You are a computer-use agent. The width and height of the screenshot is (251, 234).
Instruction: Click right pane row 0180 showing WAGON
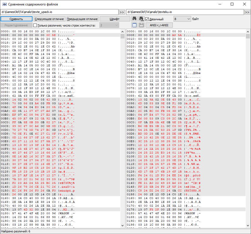(186, 213)
